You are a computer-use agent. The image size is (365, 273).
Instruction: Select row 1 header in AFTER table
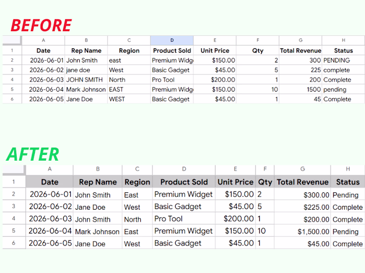(14, 181)
